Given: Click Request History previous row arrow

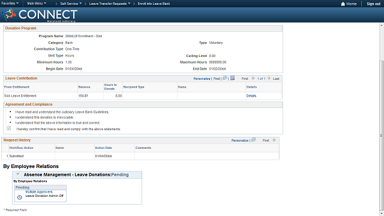Looking at the screenshot, I should pos(274,140).
